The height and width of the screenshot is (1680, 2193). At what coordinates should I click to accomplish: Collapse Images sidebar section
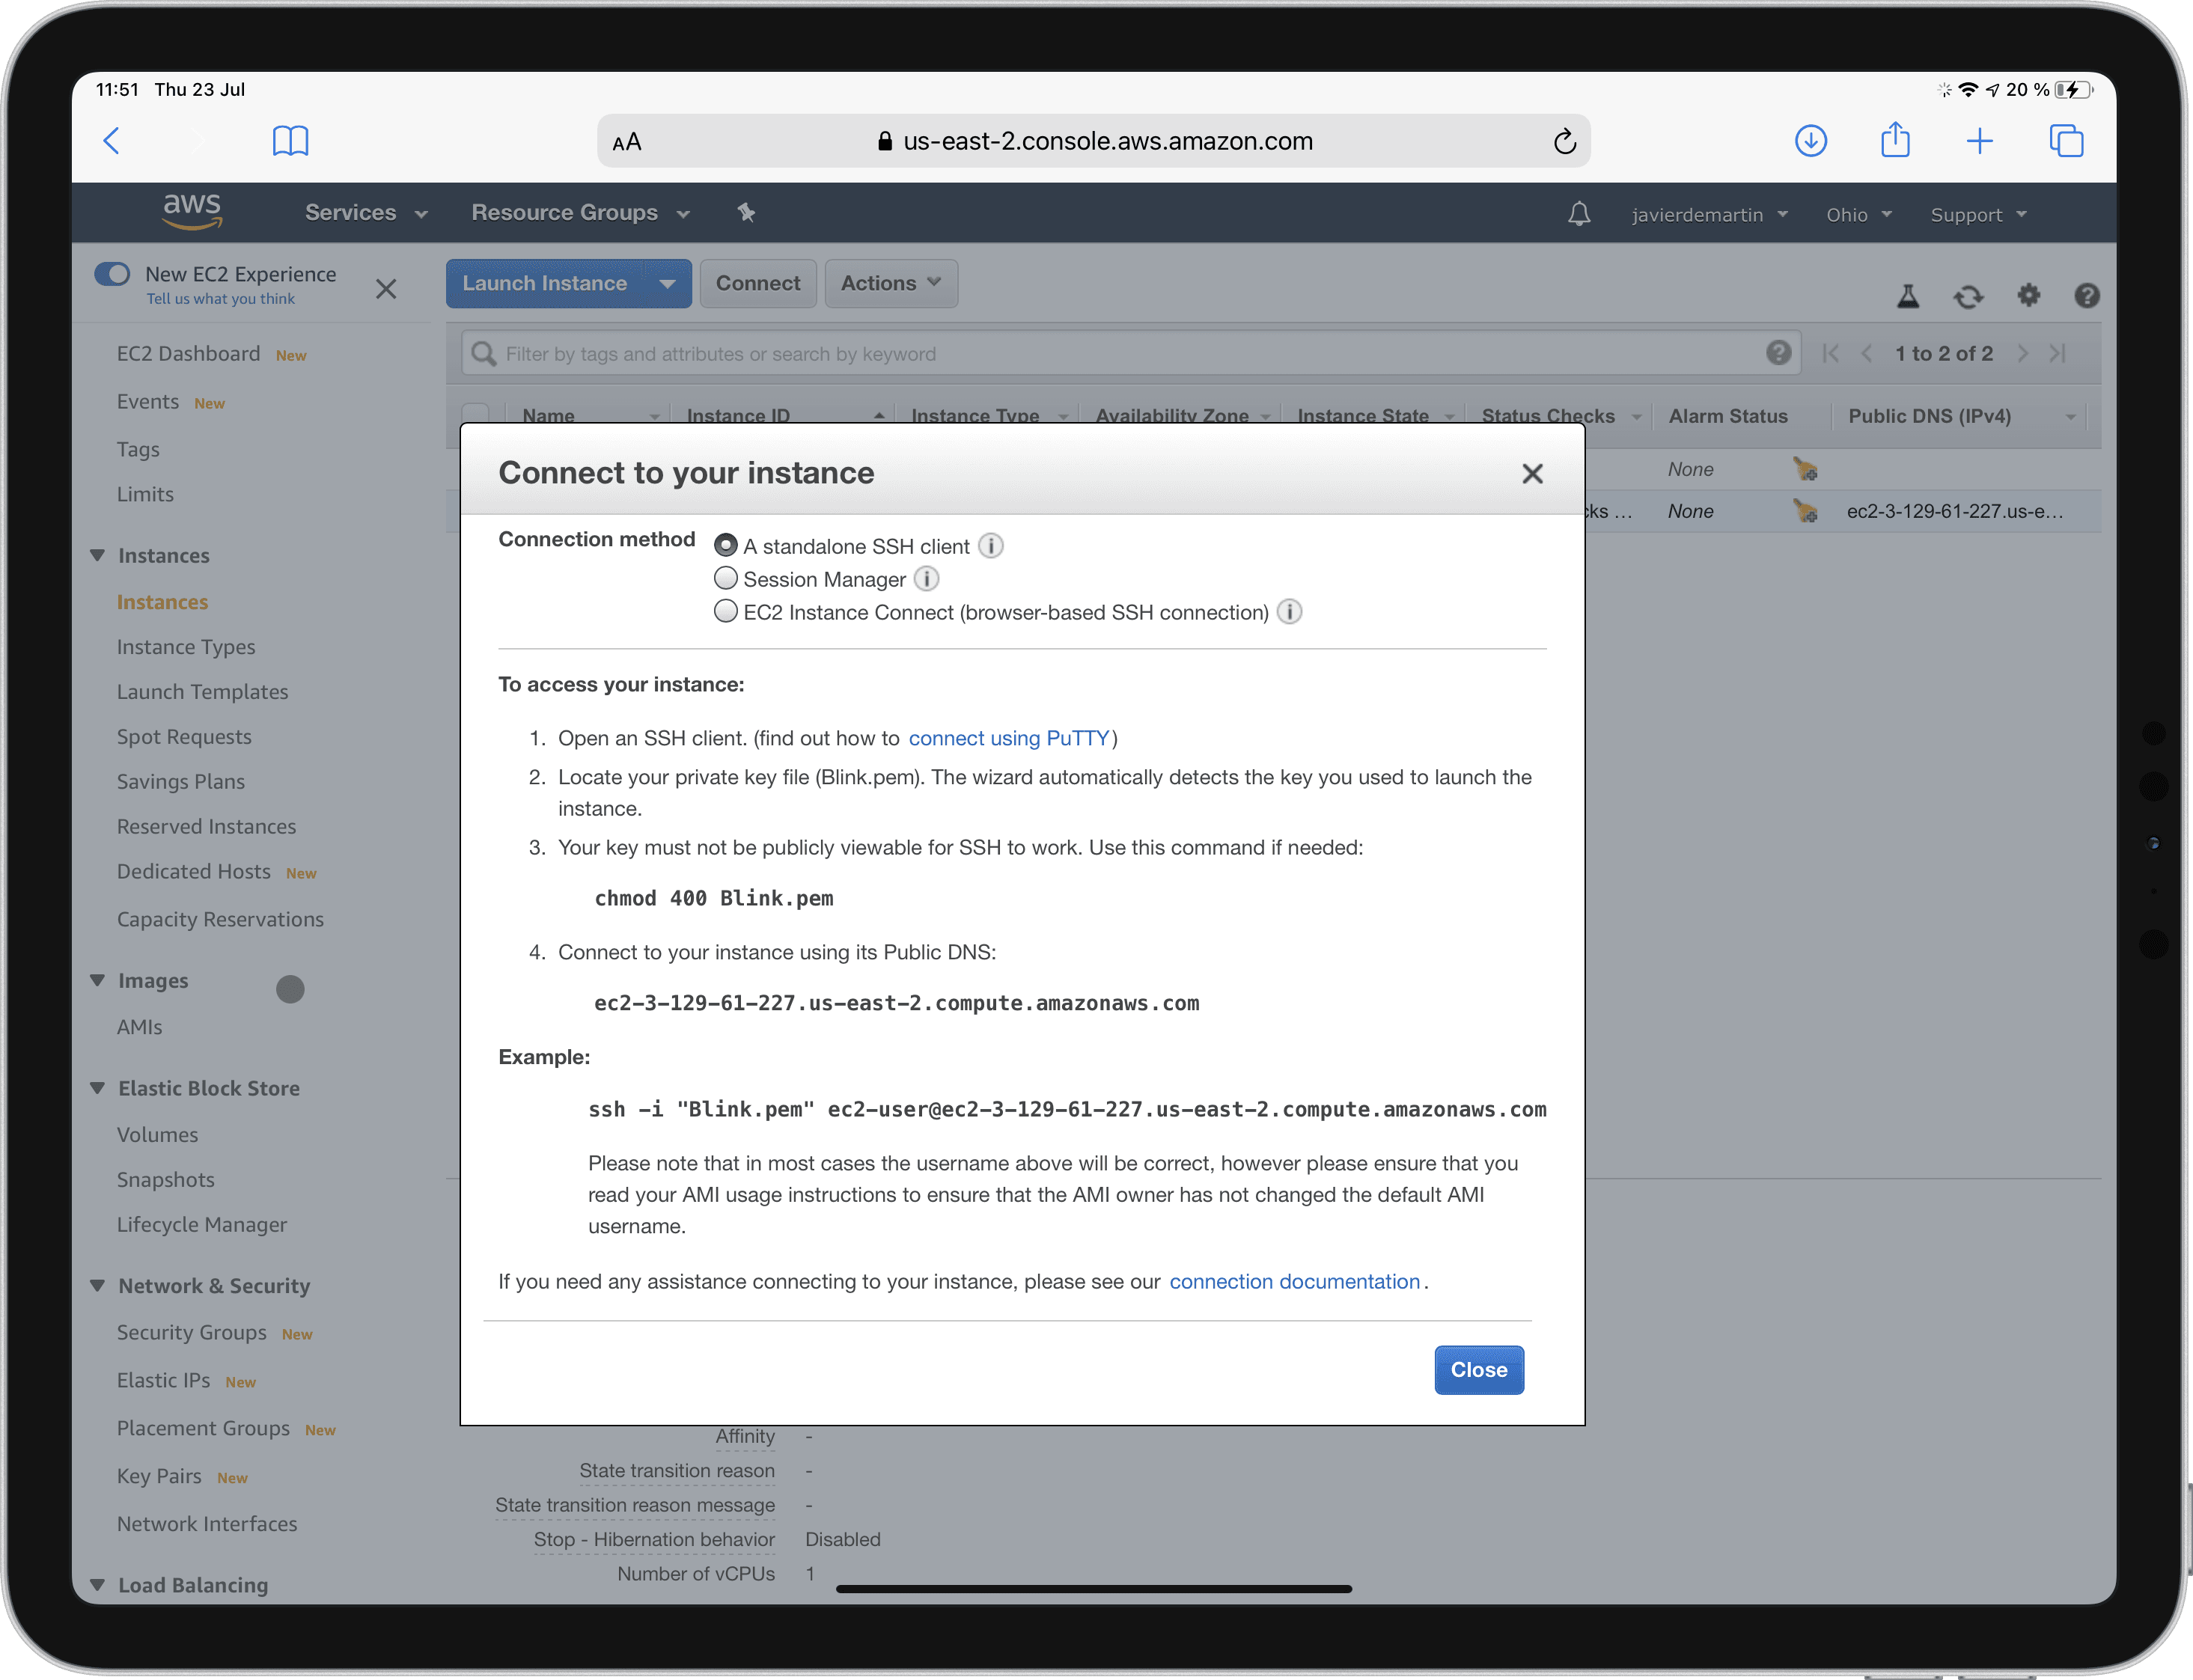(97, 980)
